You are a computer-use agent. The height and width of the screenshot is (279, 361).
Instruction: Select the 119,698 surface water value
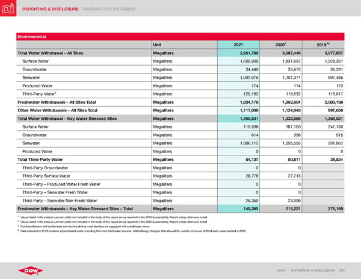(x=251, y=127)
